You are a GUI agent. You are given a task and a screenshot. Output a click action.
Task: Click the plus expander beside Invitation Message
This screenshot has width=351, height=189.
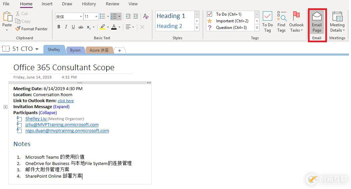[6, 107]
